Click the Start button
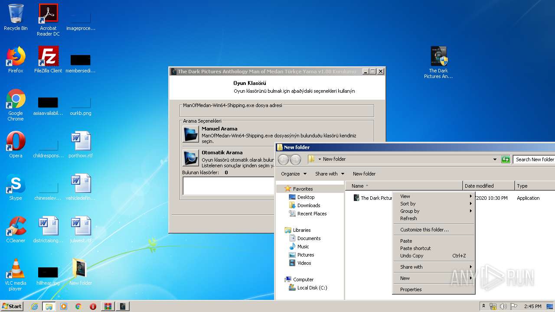The width and height of the screenshot is (555, 312). coord(12,306)
